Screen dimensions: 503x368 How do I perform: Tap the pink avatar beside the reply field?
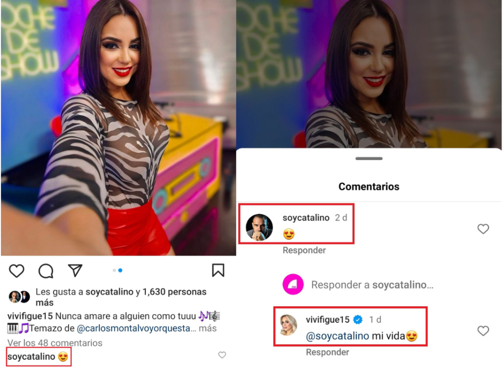tap(293, 284)
